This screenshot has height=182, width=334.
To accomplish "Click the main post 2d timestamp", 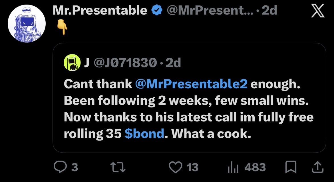I will pos(269,10).
